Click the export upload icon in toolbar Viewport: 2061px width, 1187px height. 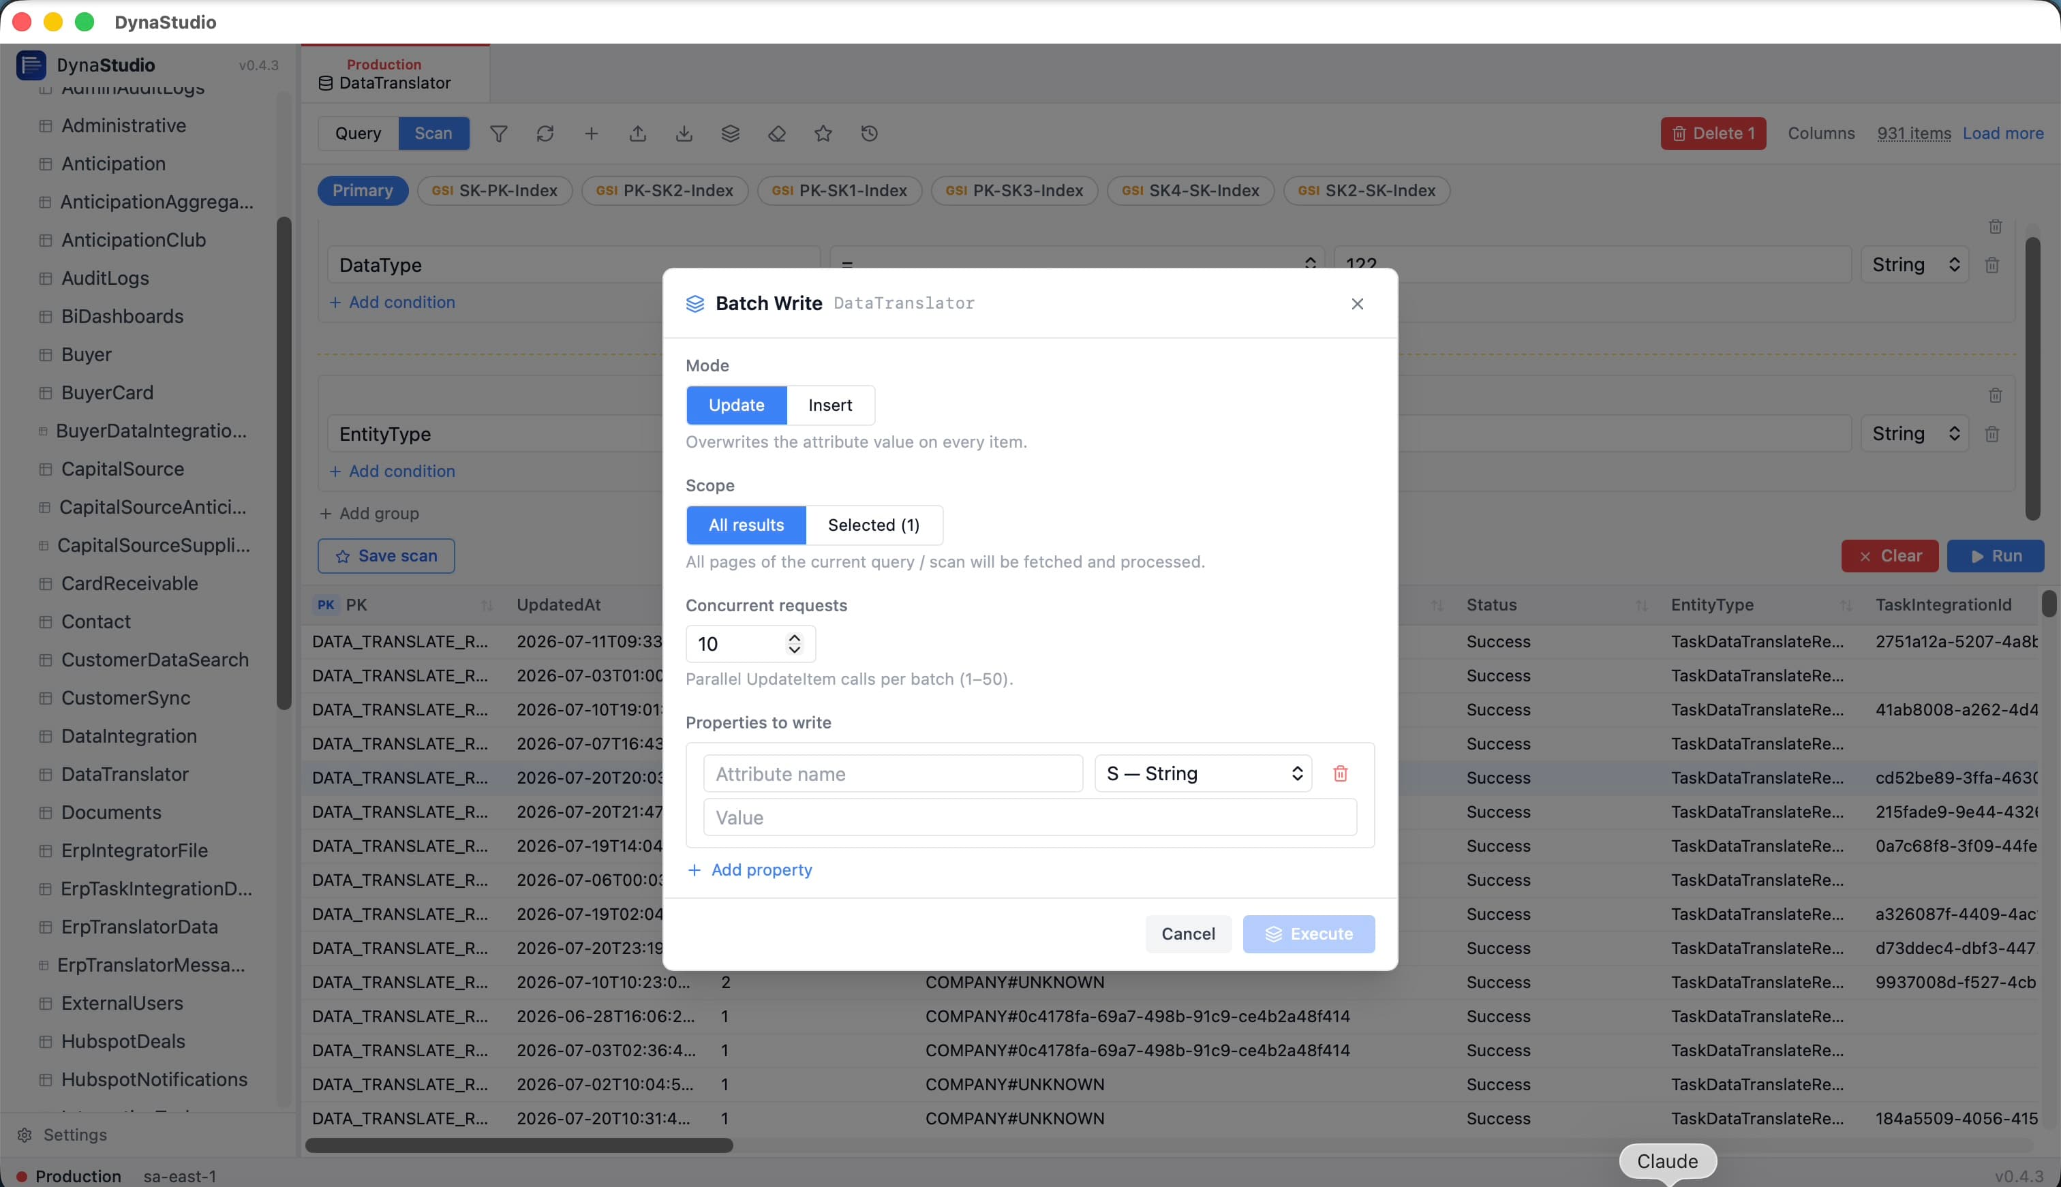coord(637,134)
